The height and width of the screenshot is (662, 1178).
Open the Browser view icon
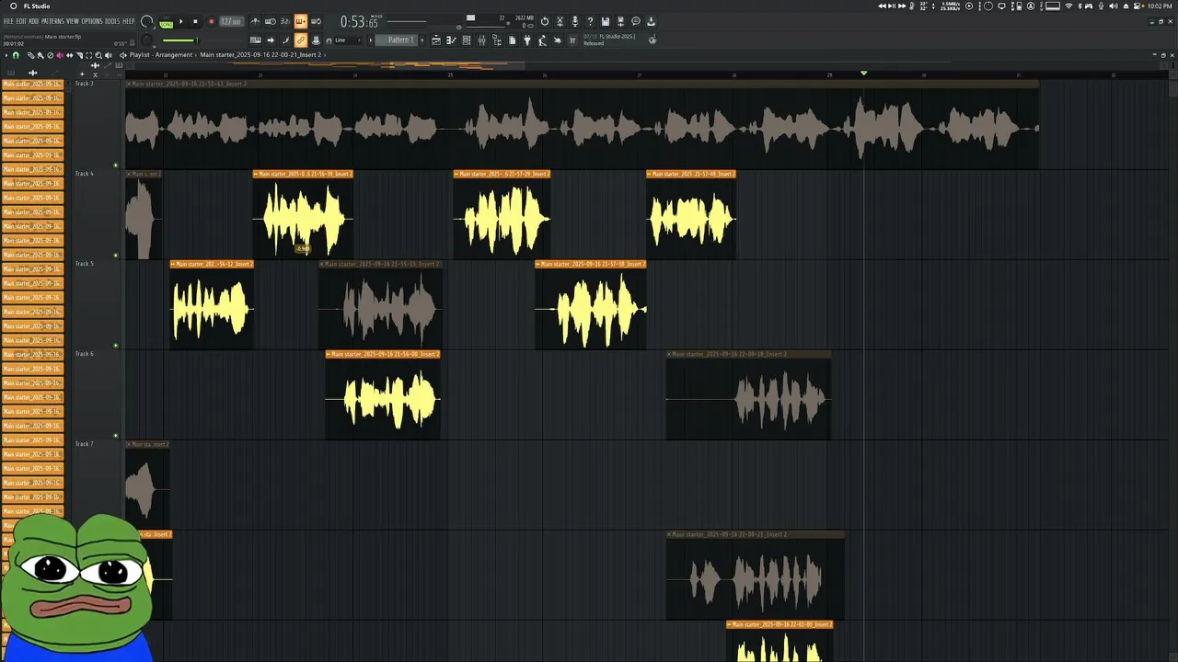(497, 40)
